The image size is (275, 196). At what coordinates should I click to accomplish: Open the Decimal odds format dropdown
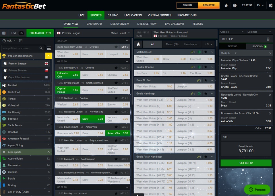(x=259, y=32)
